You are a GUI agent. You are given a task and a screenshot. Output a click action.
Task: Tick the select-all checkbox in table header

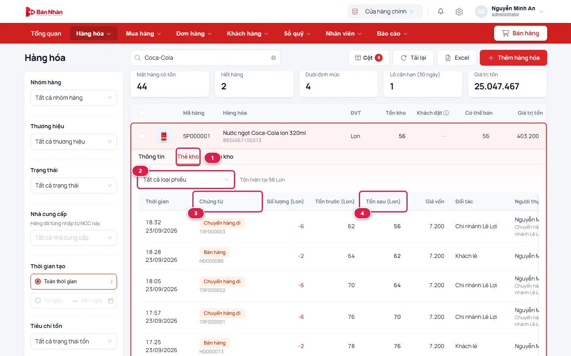141,113
